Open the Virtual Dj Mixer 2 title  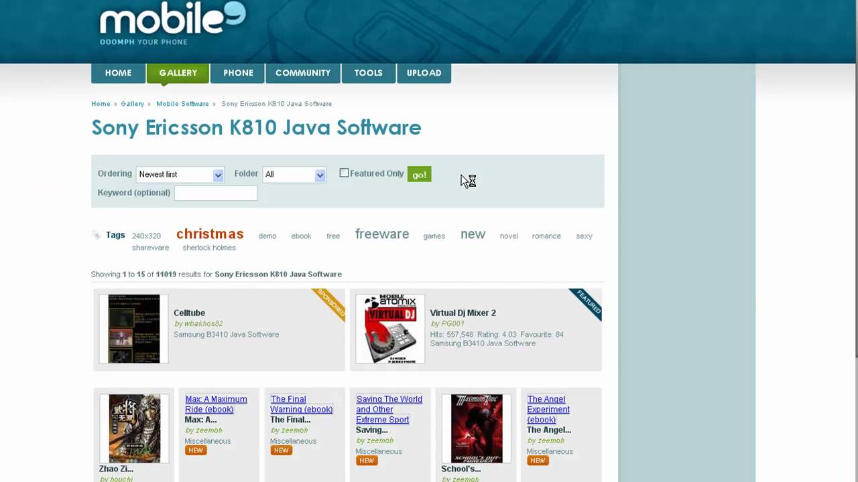click(x=463, y=313)
